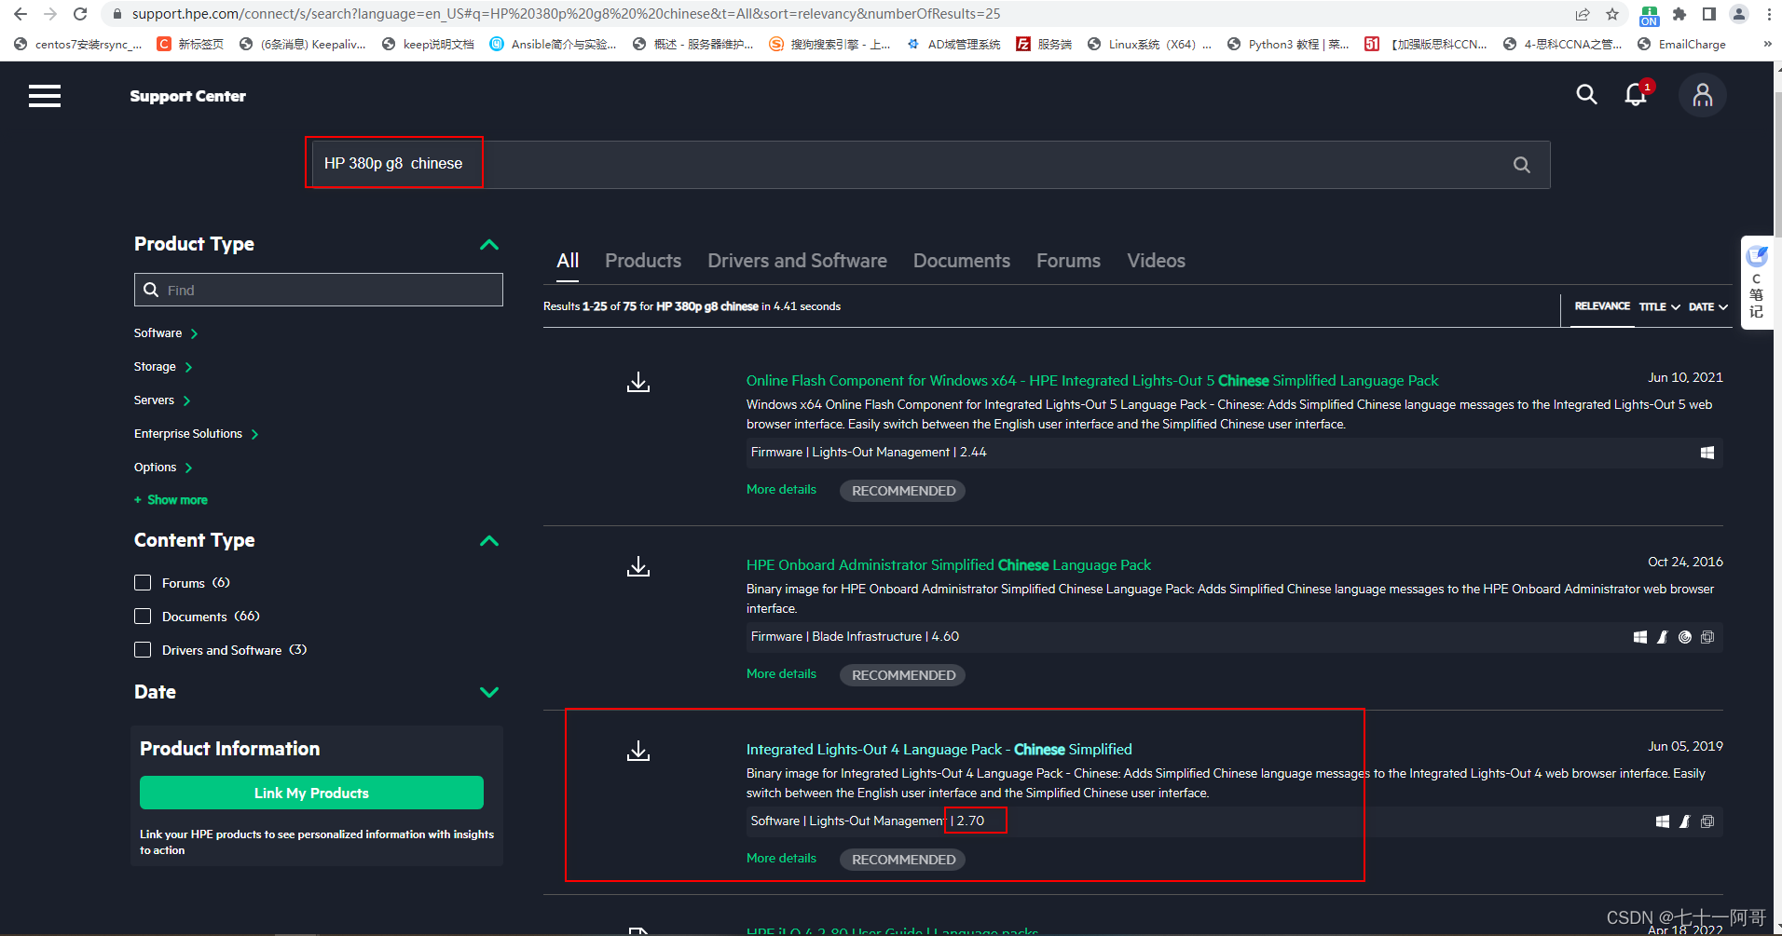1782x936 pixels.
Task: Expand the Storage product type
Action: [163, 367]
